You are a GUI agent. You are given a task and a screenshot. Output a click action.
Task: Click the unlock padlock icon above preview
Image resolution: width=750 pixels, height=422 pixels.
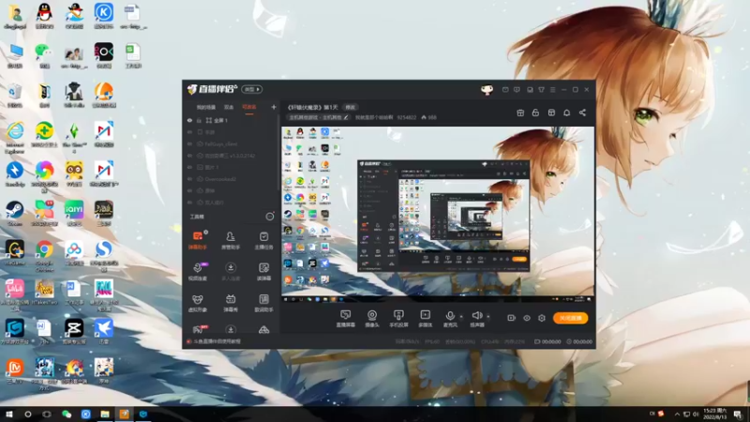[535, 113]
